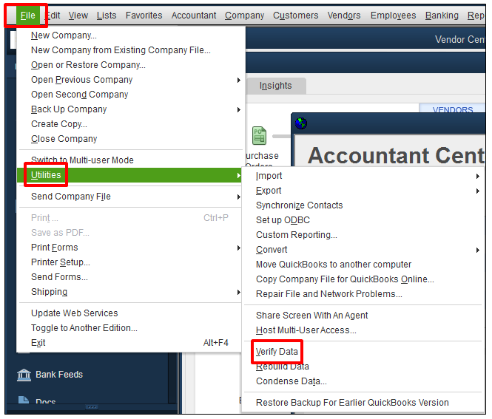Open Bank Feeds in sidebar
Screen dimensions: 492x419
point(50,375)
